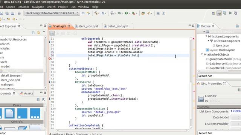Click the Outline view toolbar icon
Viewport: 241px width, 135px height.
237,26
